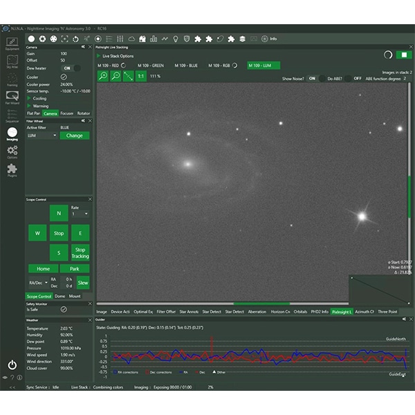
Task: Click the Change filter button
Action: [75, 136]
